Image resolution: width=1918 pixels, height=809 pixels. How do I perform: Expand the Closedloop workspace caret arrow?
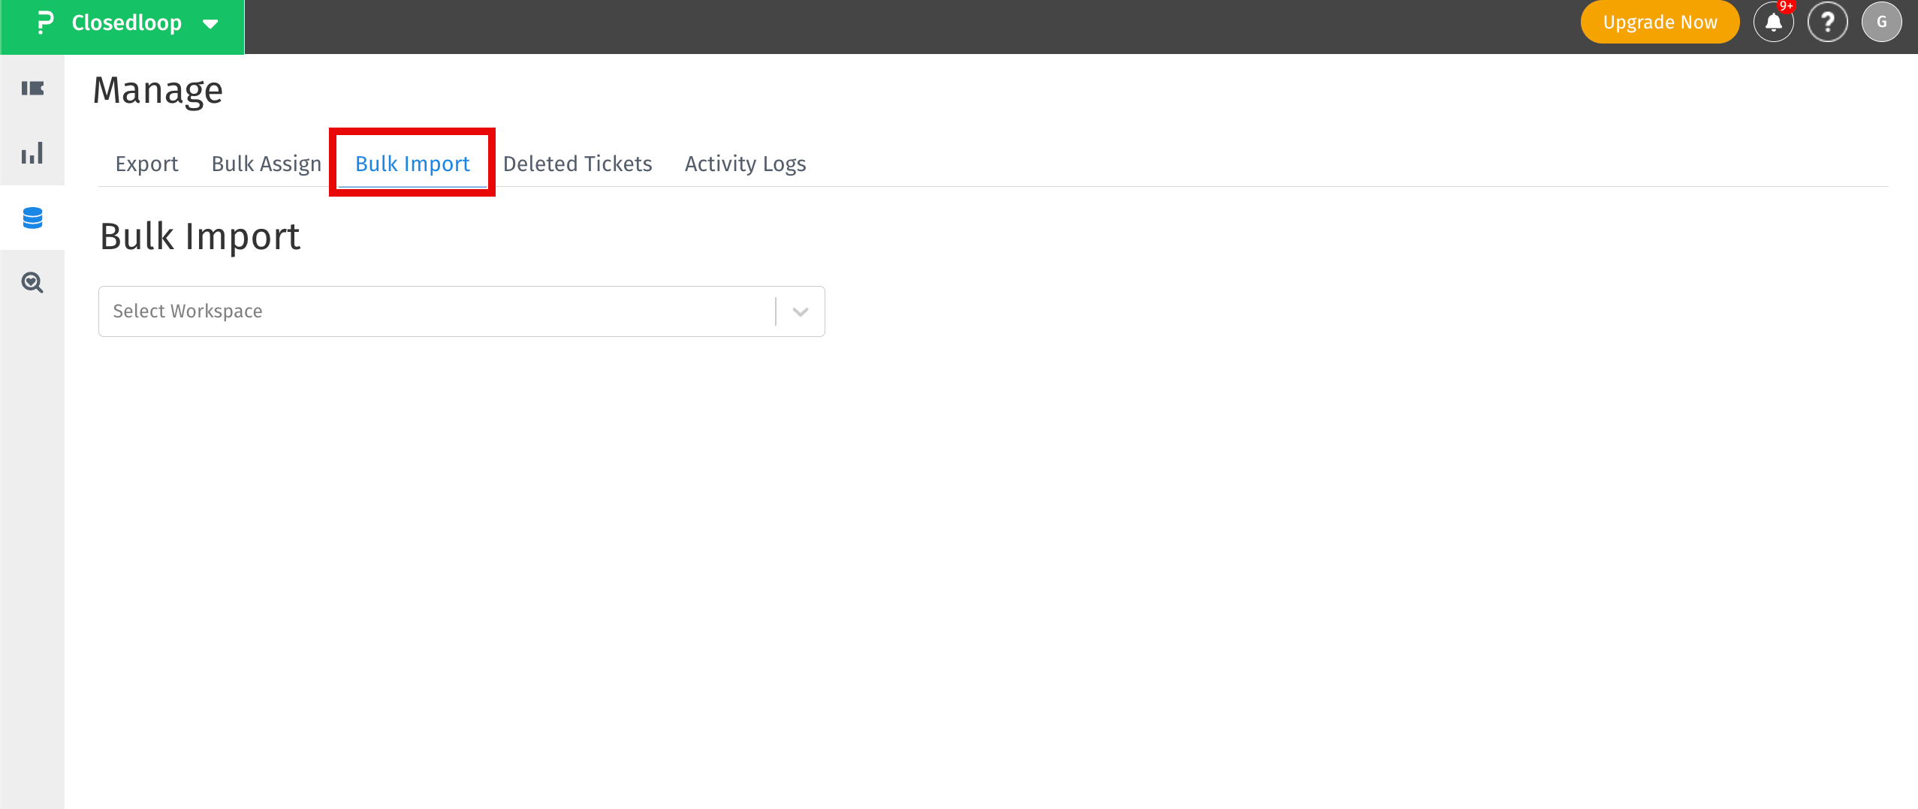211,24
